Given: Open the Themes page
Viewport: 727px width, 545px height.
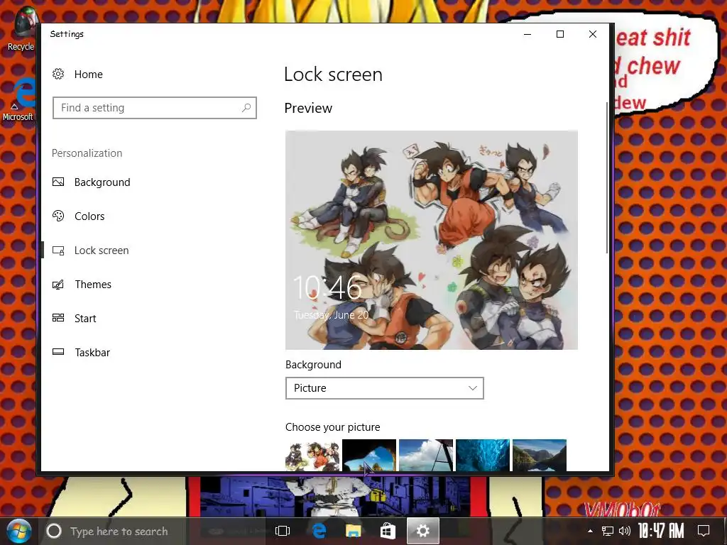Looking at the screenshot, I should (x=93, y=285).
